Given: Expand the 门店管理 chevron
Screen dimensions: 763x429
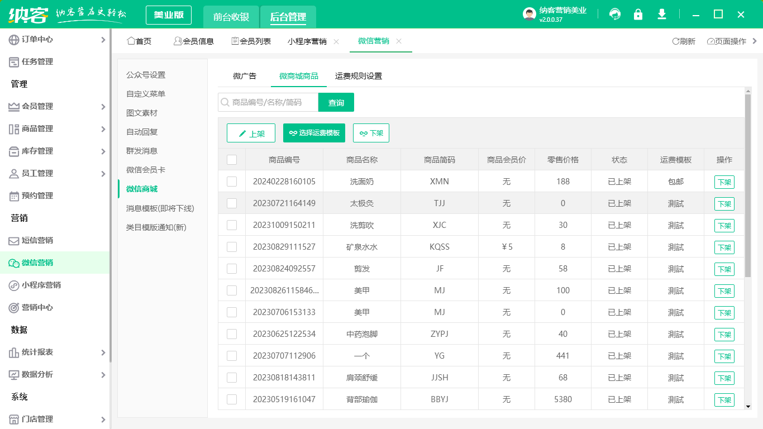Looking at the screenshot, I should click(103, 420).
